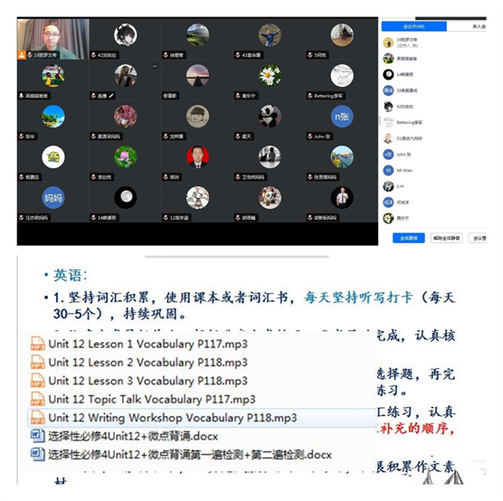Viewport: 503px width, 501px height.
Task: Click the pencil icon on the second-row tile
Action: (111, 96)
